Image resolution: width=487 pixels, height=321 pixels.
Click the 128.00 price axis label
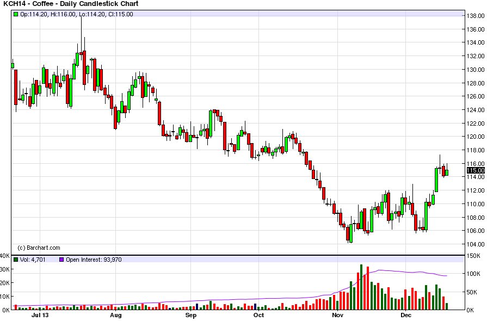[x=476, y=83]
